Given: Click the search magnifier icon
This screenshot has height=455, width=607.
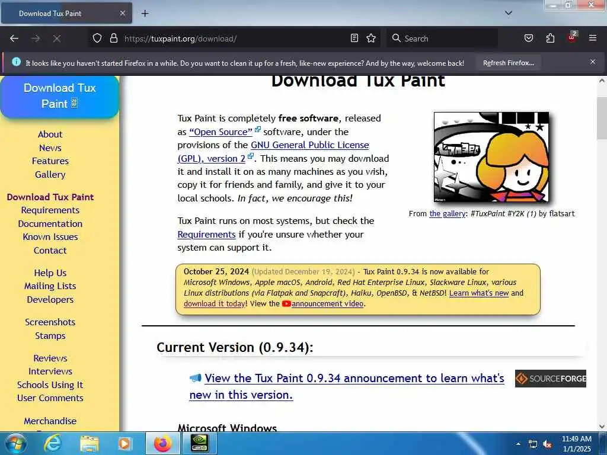Looking at the screenshot, I should click(396, 38).
